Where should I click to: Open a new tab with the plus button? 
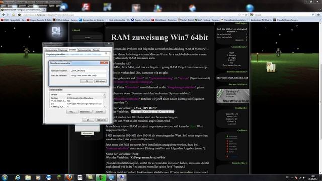[x=44, y=10]
